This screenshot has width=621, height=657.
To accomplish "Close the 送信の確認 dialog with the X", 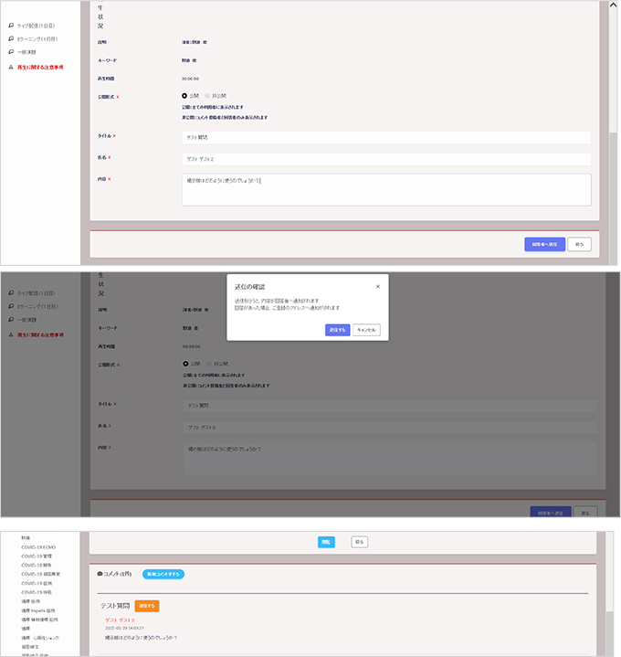I will (x=378, y=286).
